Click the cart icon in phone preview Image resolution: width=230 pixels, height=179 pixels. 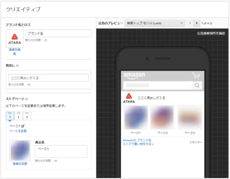tap(196, 76)
